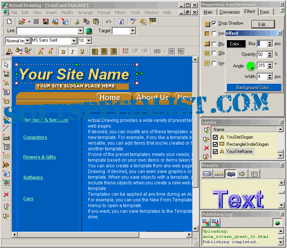The width and height of the screenshot is (287, 248).
Task: Open the Filters menu
Action: [120, 12]
